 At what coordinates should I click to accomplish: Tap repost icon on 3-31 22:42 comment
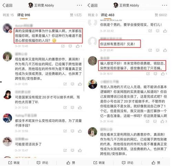pyautogui.click(x=150, y=31)
